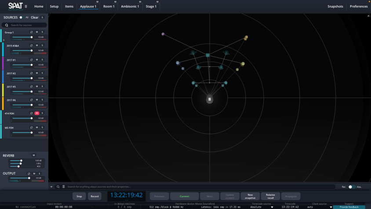Mute the 2017 #5 source
Screen dimensions: 371x209
click(37, 87)
